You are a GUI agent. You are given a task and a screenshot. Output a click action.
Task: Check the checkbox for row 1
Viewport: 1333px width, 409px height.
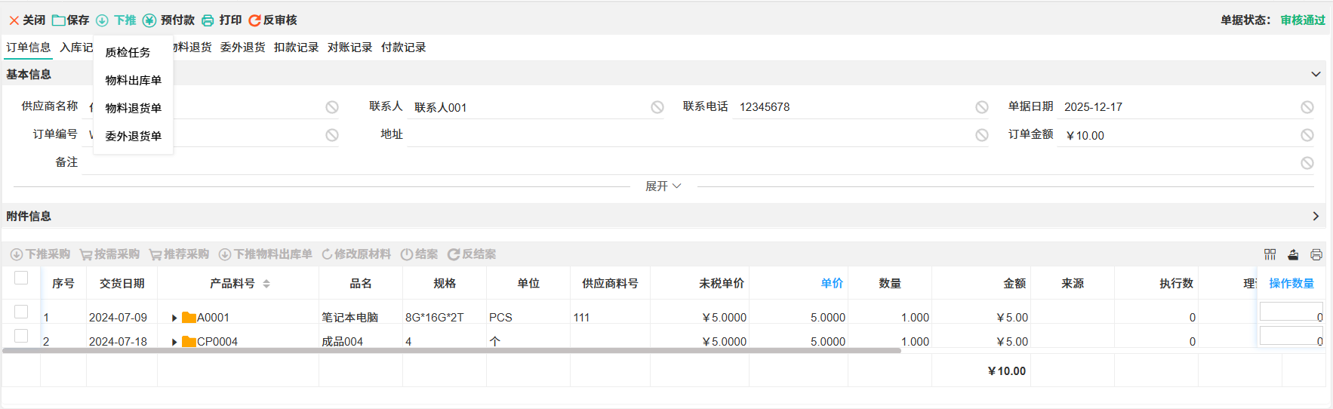coord(21,312)
